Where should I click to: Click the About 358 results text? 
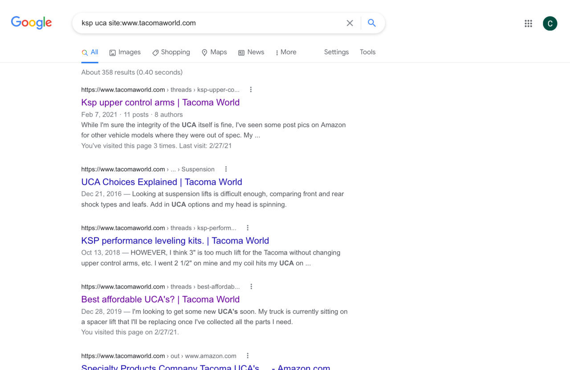[x=132, y=72]
